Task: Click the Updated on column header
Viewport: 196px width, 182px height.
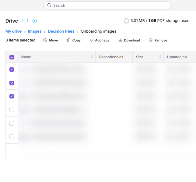Action: pyautogui.click(x=180, y=57)
